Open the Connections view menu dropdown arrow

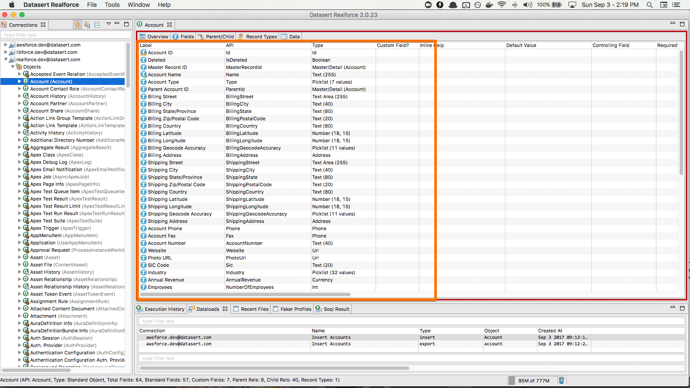(x=109, y=24)
